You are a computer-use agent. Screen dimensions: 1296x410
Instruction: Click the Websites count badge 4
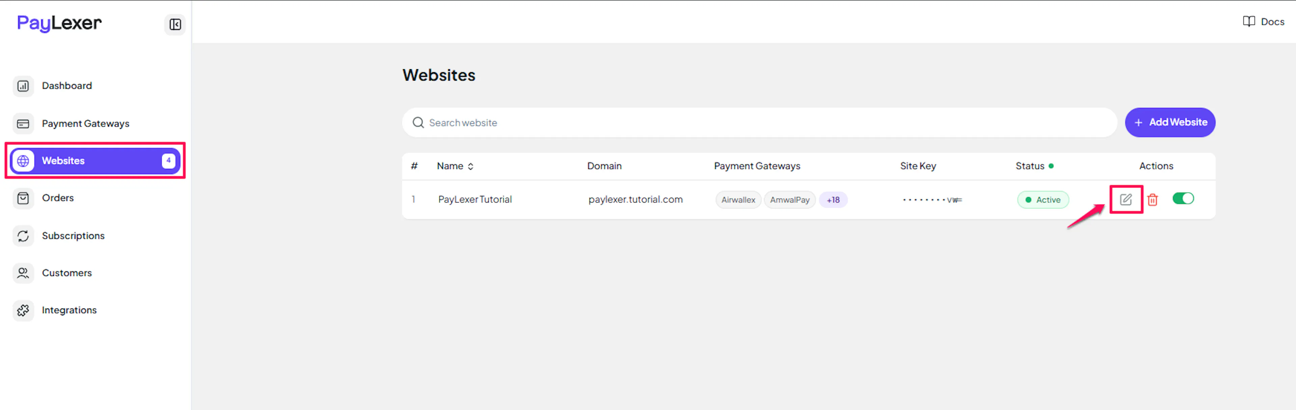click(x=168, y=161)
